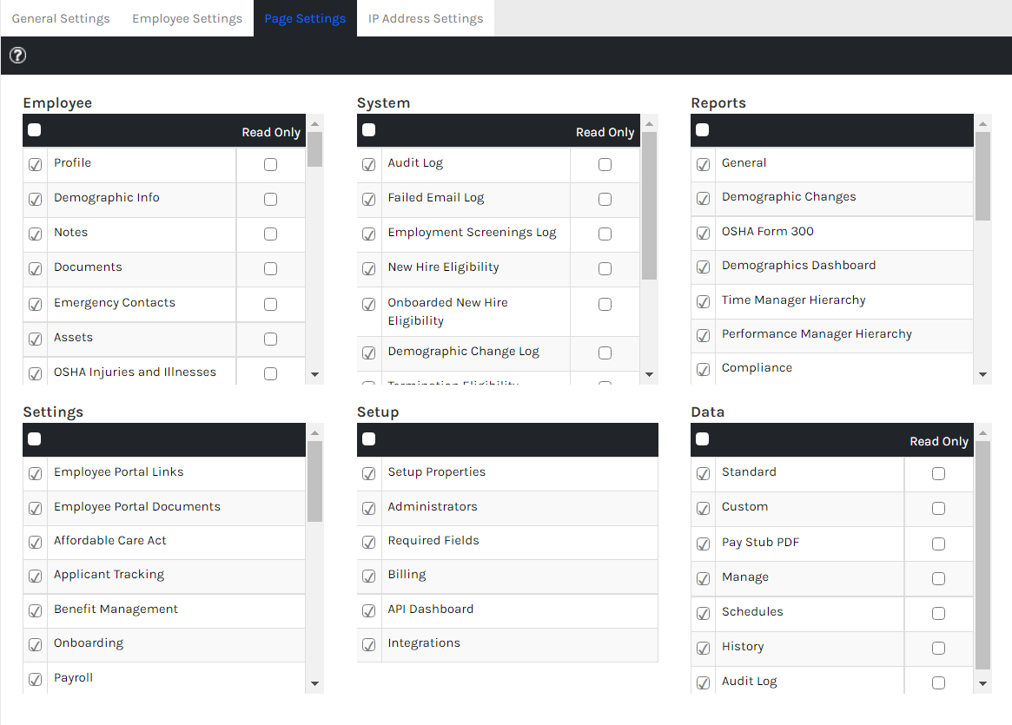Enable Read Only for Demographic Change Log
The height and width of the screenshot is (725, 1012).
pos(605,353)
